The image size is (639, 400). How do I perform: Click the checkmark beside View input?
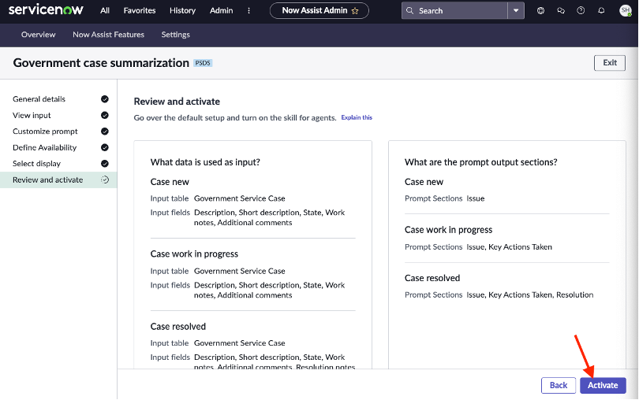pyautogui.click(x=105, y=115)
